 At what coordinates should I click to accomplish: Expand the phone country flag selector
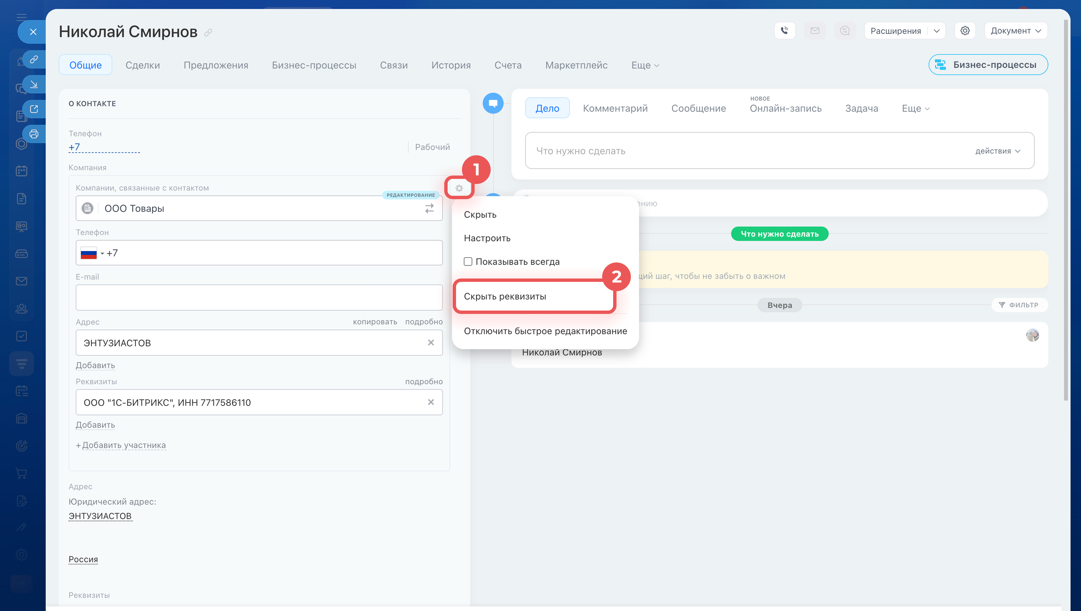[92, 253]
